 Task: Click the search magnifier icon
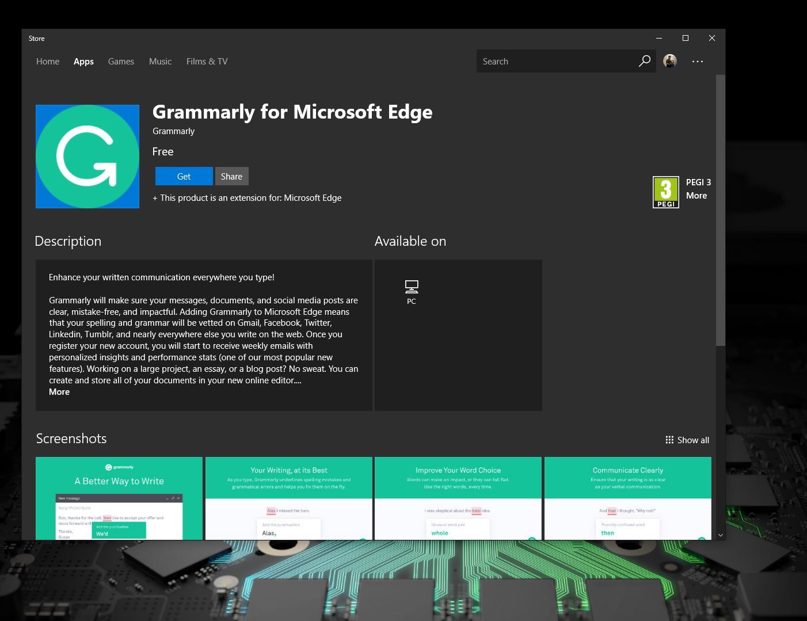(x=644, y=61)
